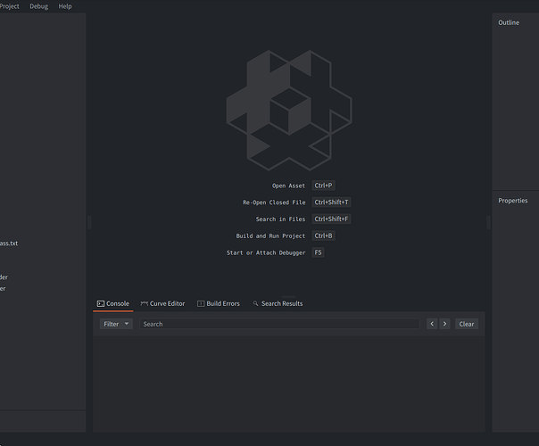Open the Debug menu
The width and height of the screenshot is (539, 446).
39,6
